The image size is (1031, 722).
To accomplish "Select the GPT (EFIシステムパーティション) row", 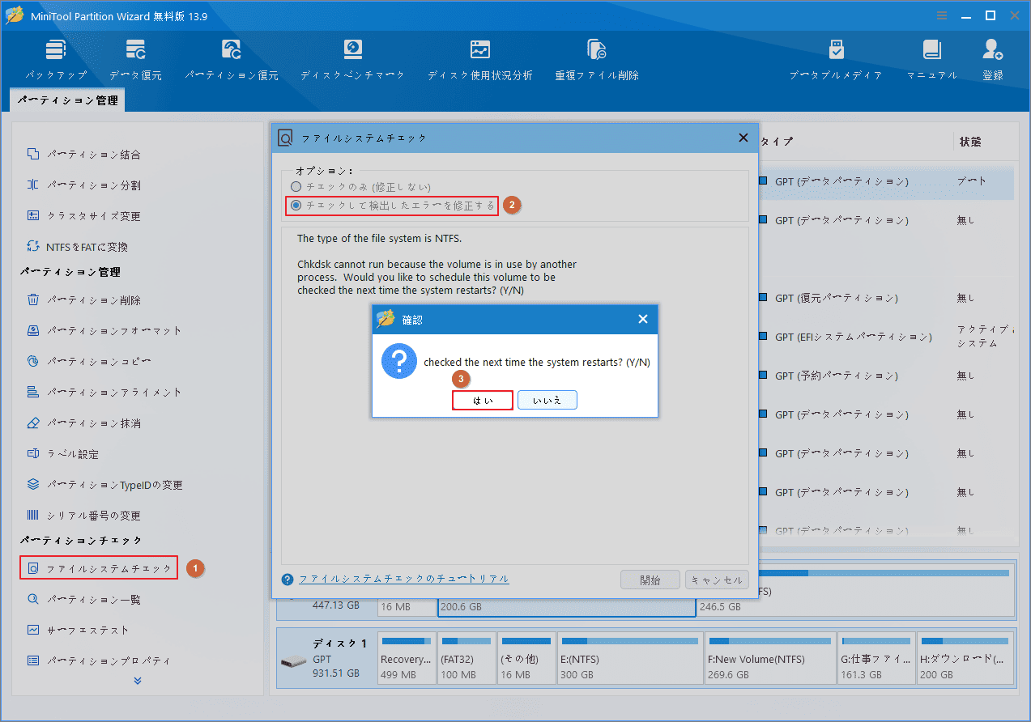I will point(886,337).
